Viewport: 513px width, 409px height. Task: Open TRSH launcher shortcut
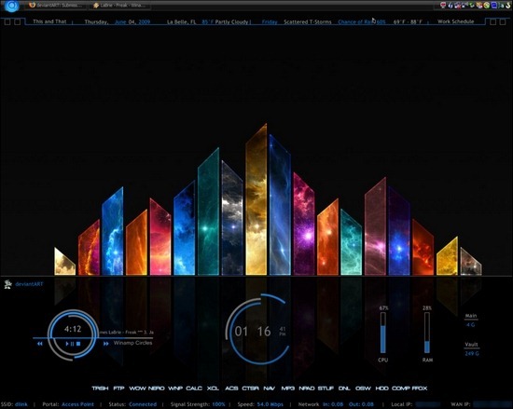coord(100,389)
